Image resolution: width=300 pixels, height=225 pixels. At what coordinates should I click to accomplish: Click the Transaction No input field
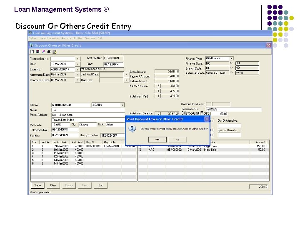tap(63, 59)
